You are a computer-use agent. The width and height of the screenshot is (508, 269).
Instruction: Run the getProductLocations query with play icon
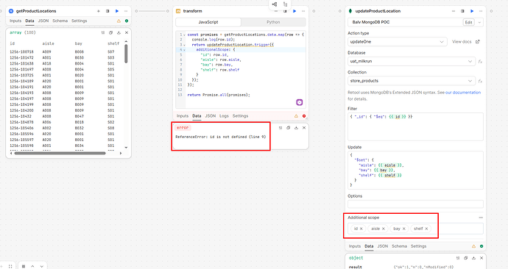(x=117, y=11)
